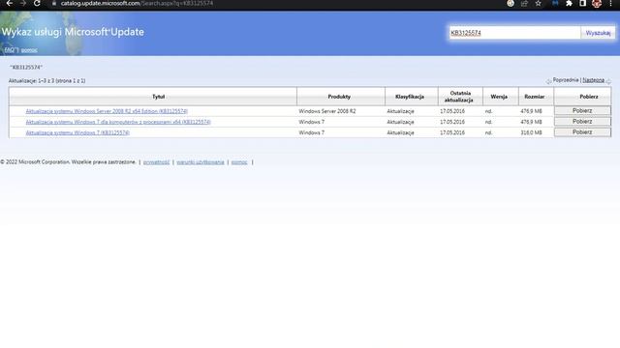
Task: Click the Poprzednia pagination text
Action: [566, 80]
